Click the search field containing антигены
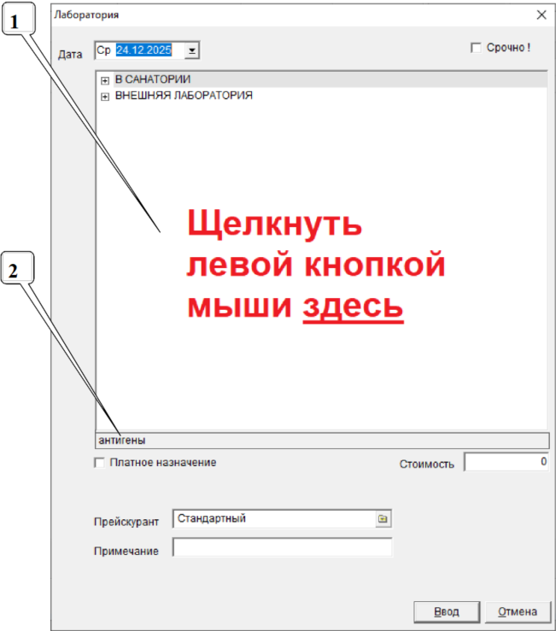 pyautogui.click(x=320, y=441)
